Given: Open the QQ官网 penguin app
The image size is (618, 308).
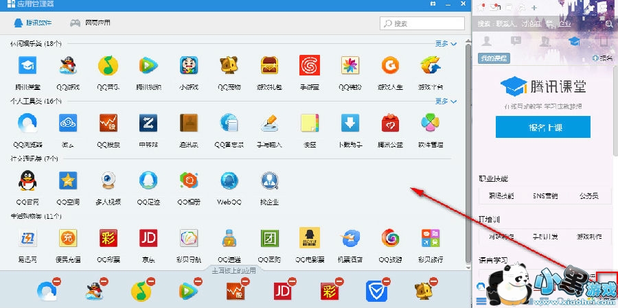Looking at the screenshot, I should pos(27,180).
